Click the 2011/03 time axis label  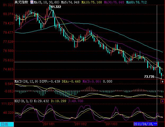pyautogui.click(x=111, y=124)
